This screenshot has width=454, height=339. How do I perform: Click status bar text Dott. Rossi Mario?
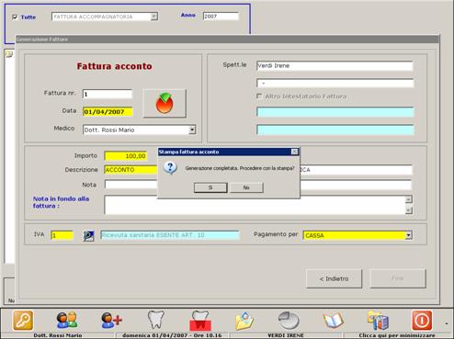pyautogui.click(x=58, y=335)
